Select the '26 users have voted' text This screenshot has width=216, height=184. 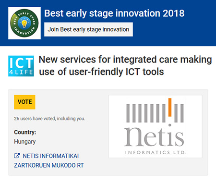pyautogui.click(x=49, y=119)
